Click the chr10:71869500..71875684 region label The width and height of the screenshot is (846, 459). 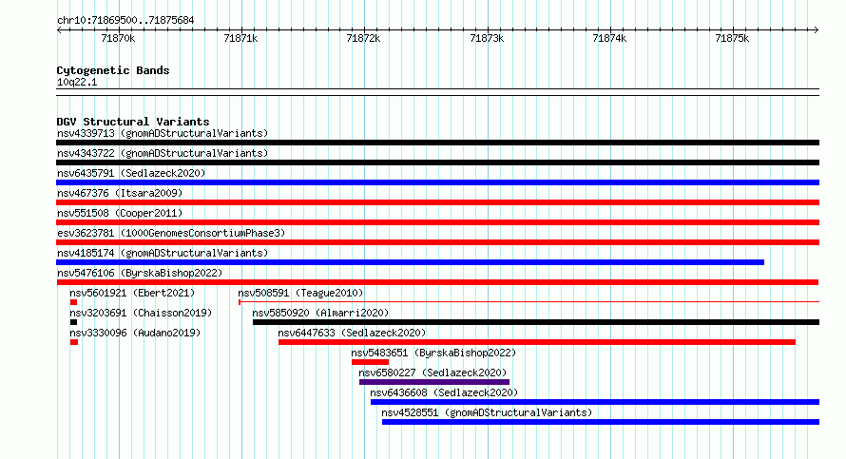[x=125, y=21]
